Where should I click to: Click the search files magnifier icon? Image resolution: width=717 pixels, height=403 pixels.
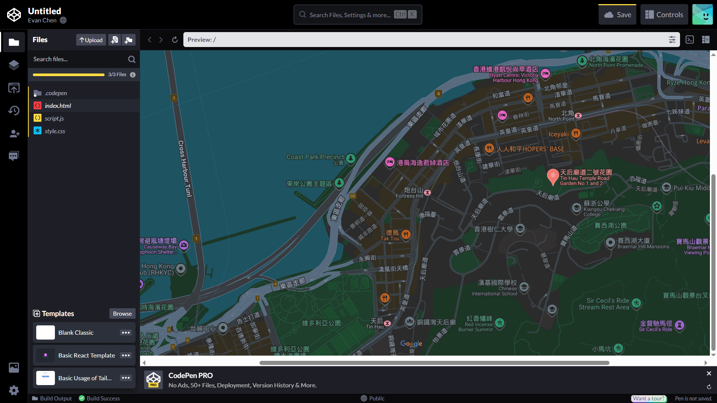click(131, 59)
